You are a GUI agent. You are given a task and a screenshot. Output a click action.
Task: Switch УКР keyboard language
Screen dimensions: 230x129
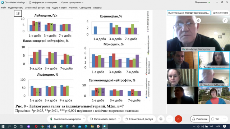coord(211,126)
